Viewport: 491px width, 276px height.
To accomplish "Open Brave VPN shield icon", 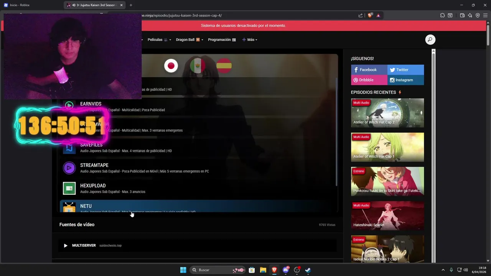I will [478, 15].
